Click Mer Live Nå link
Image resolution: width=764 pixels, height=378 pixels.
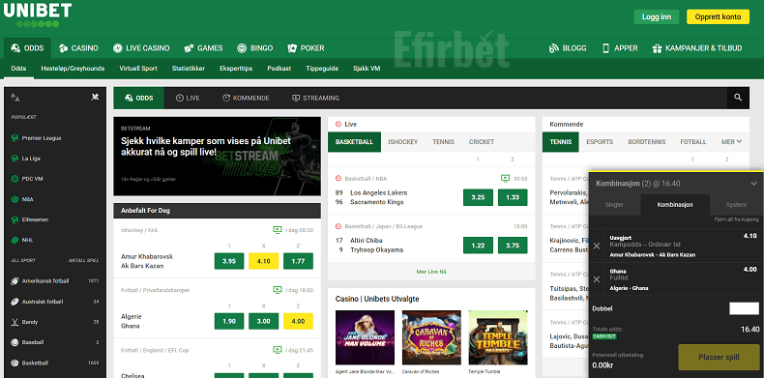pyautogui.click(x=431, y=272)
